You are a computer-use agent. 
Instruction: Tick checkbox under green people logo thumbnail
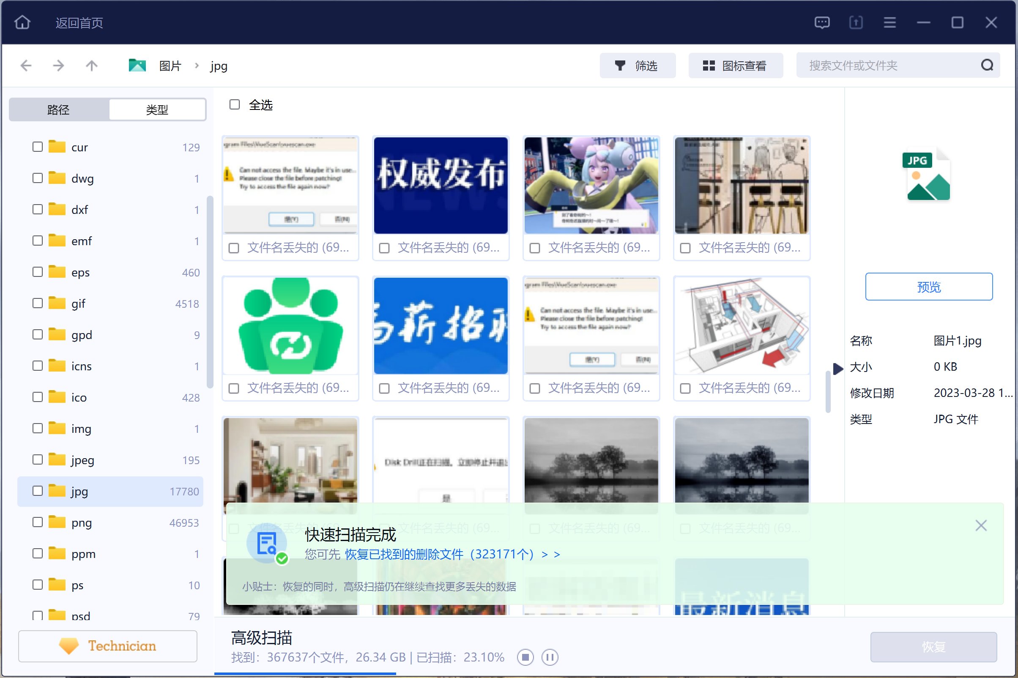click(233, 388)
